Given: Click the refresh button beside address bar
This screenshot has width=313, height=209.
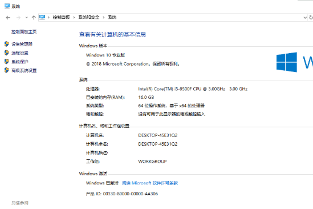Looking at the screenshot, I should (x=311, y=18).
